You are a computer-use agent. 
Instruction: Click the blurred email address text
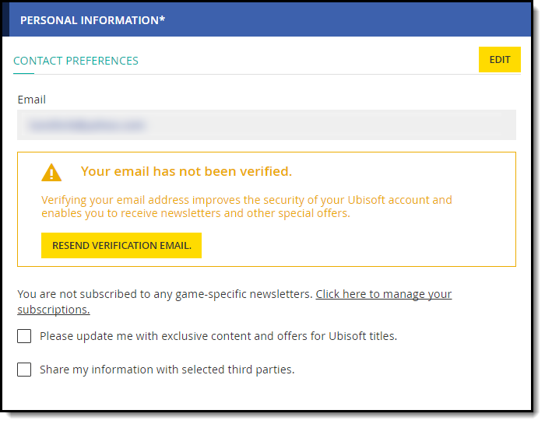[x=86, y=125]
